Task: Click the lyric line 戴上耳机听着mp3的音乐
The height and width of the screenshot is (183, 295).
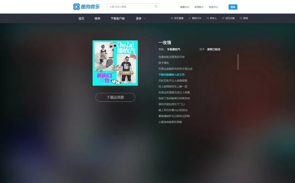Action: click(x=173, y=110)
